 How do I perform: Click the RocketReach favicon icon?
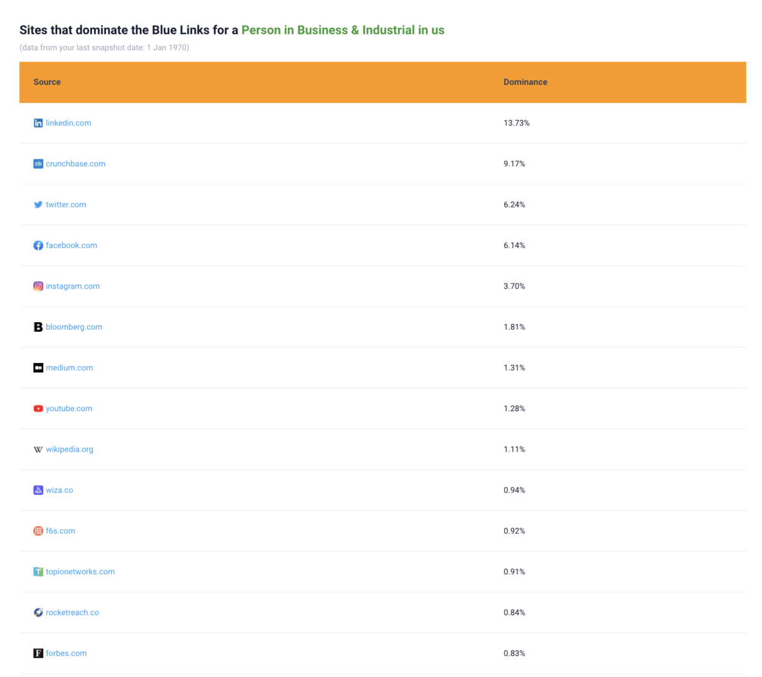tap(38, 613)
